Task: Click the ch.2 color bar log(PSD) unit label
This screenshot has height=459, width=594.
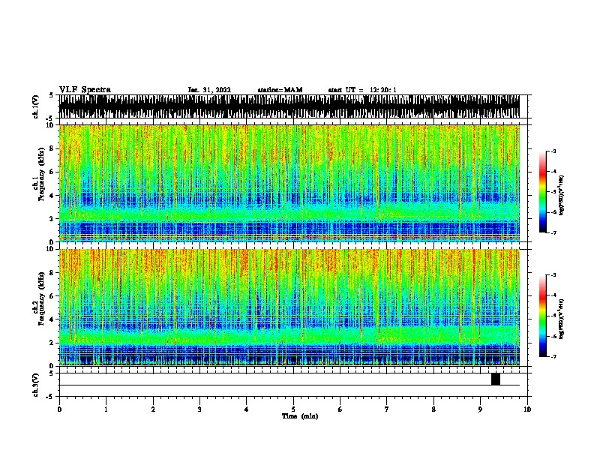Action: (562, 319)
